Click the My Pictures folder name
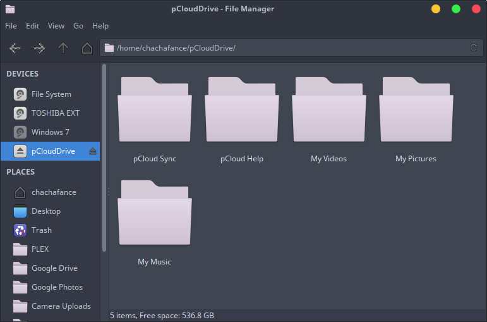This screenshot has width=487, height=322. click(x=416, y=159)
